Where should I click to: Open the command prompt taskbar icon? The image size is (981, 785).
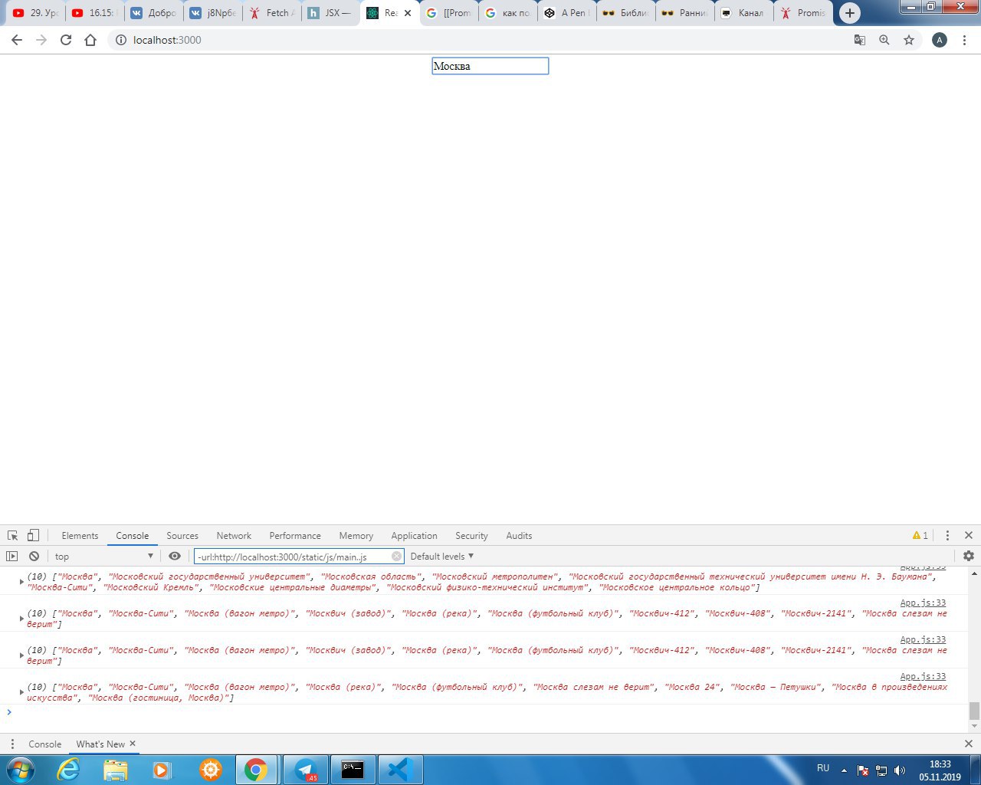click(353, 769)
